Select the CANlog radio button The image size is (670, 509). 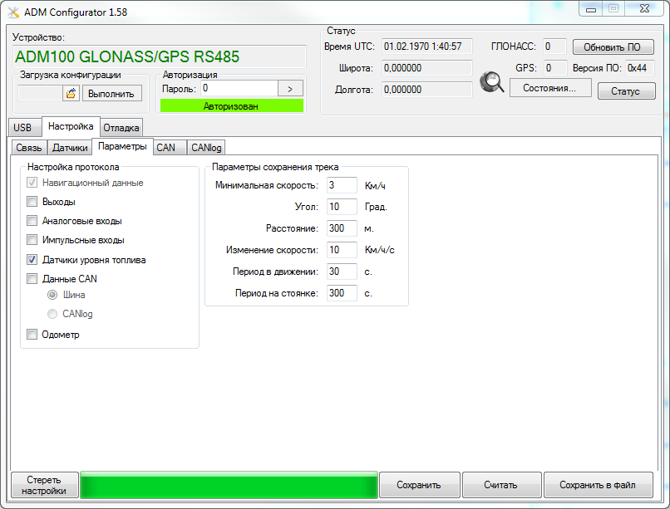[x=52, y=314]
